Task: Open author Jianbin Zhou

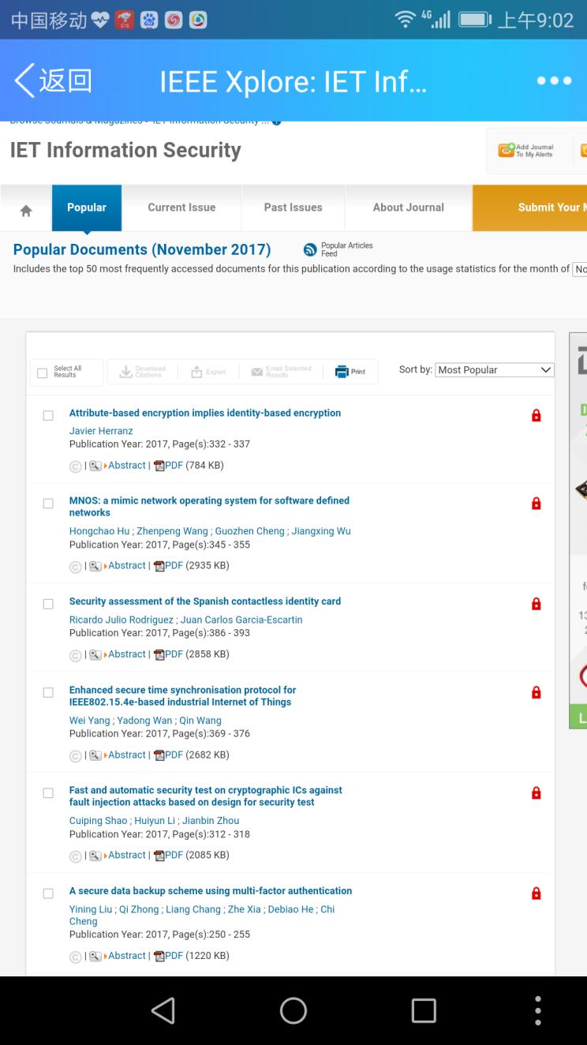Action: [x=211, y=821]
